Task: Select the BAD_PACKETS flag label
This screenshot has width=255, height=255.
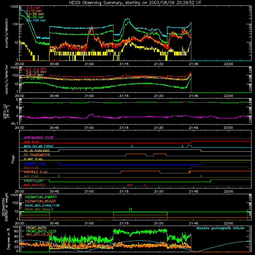Action: pyautogui.click(x=35, y=185)
